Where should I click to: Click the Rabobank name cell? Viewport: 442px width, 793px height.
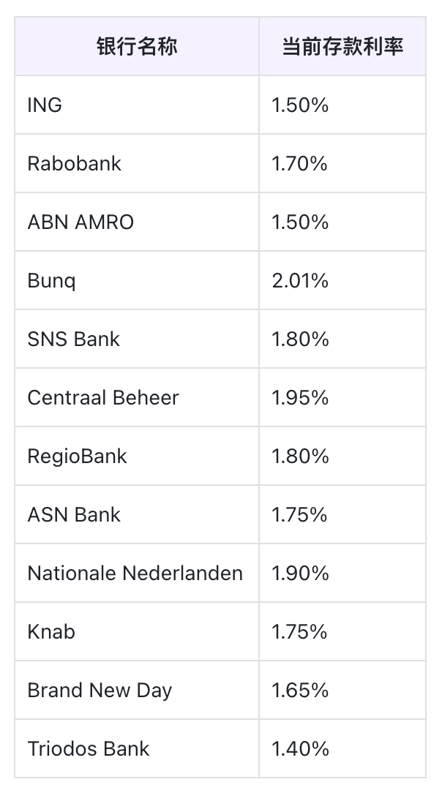[75, 164]
